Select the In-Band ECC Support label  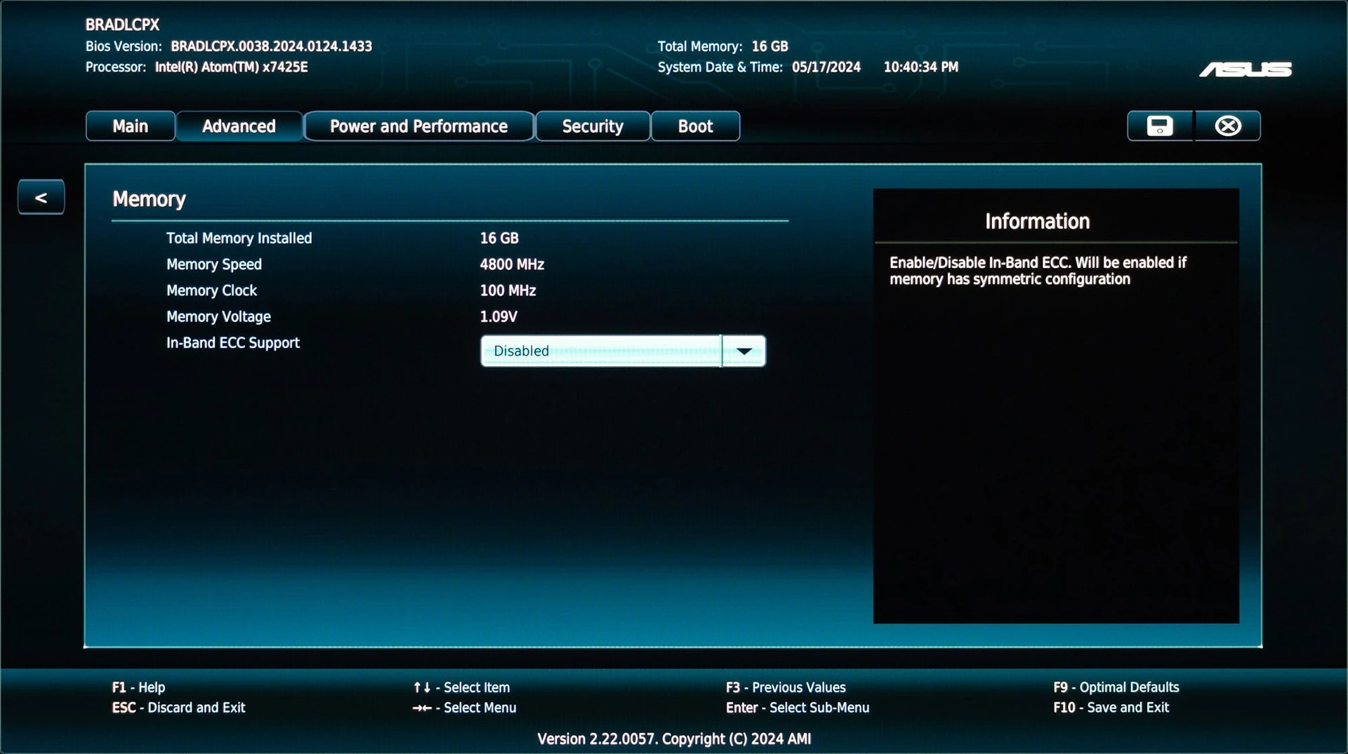tap(233, 343)
